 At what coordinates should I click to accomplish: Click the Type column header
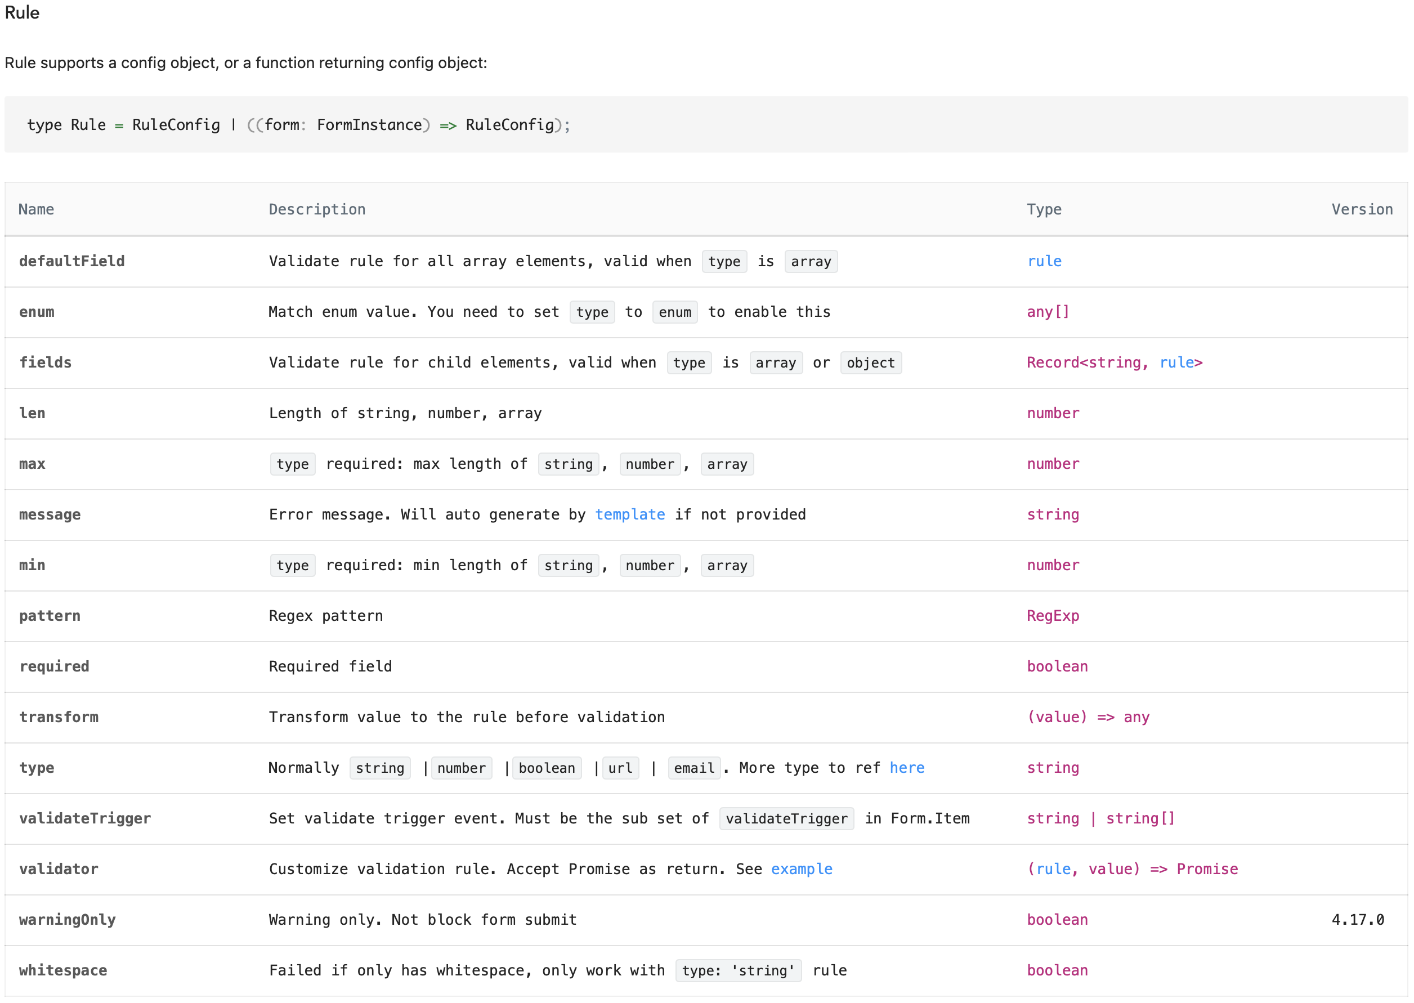click(x=1044, y=209)
